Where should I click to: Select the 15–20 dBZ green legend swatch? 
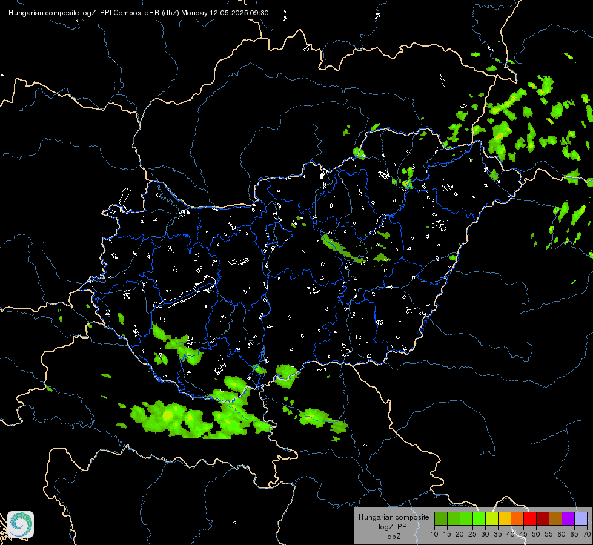pyautogui.click(x=454, y=518)
